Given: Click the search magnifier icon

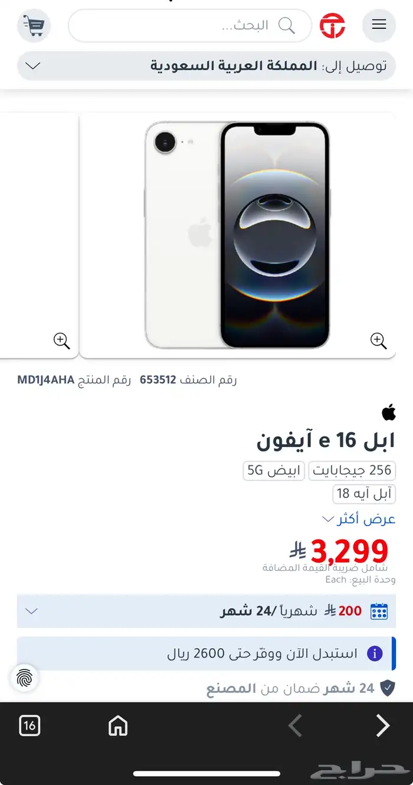Looking at the screenshot, I should [287, 25].
